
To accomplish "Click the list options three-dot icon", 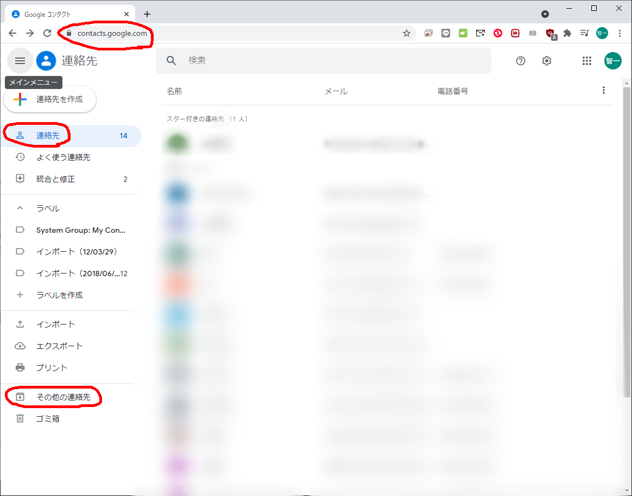I will 603,91.
